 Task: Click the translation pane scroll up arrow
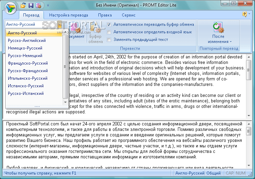coord(249,124)
